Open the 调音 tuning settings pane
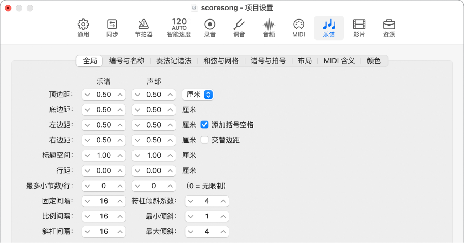The height and width of the screenshot is (243, 464). point(239,28)
